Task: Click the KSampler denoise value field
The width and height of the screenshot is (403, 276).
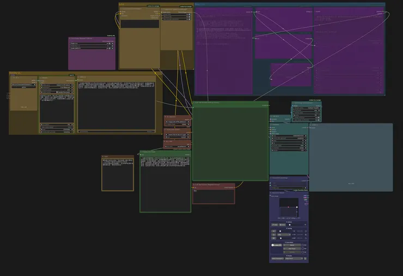Action: pyautogui.click(x=289, y=150)
